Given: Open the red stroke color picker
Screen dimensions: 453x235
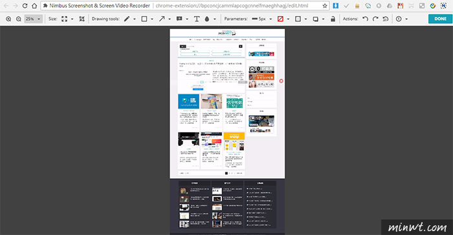Looking at the screenshot, I should point(280,19).
